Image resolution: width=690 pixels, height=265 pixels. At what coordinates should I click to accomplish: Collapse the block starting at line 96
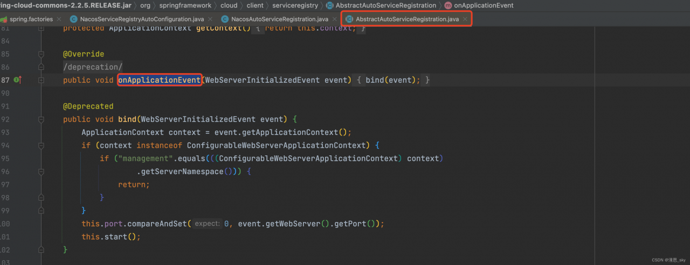point(41,171)
